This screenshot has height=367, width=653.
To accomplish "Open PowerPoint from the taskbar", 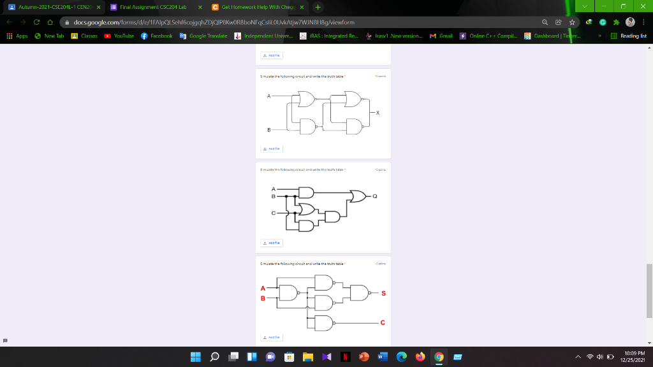I will [364, 357].
